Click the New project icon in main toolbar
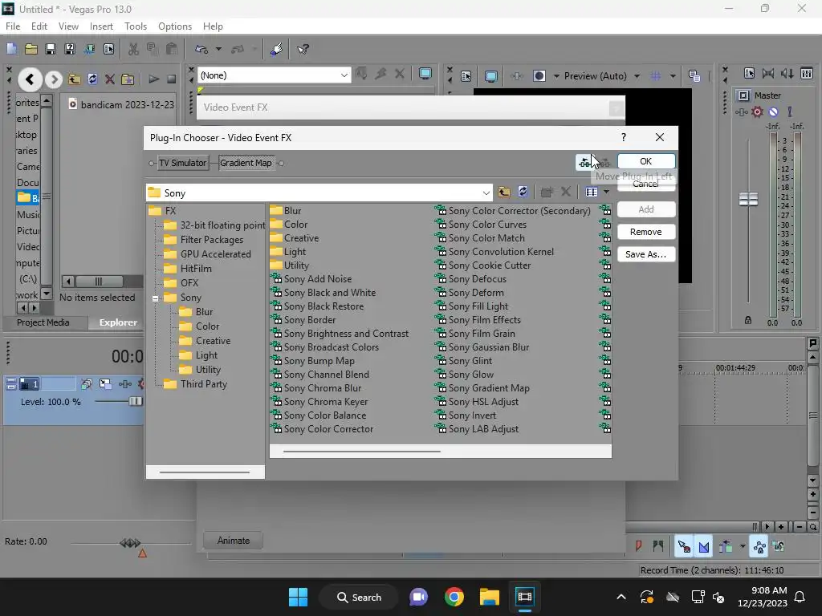This screenshot has width=822, height=616. (x=11, y=49)
